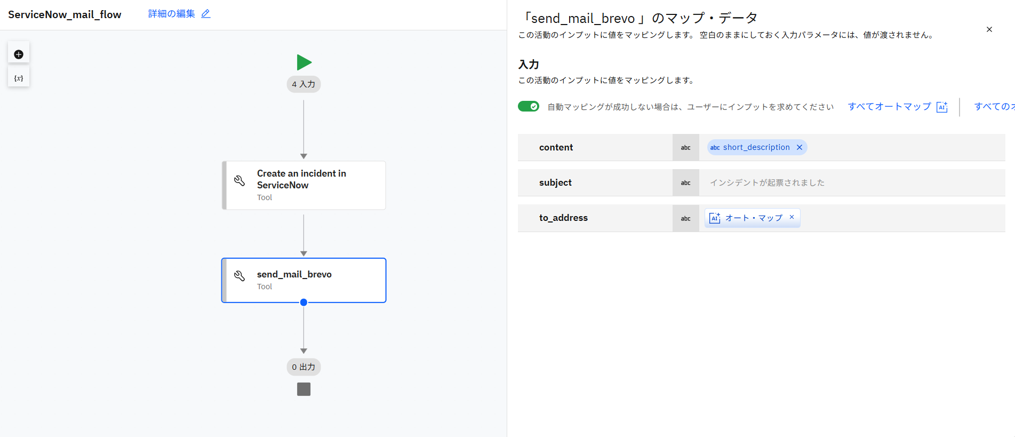The image size is (1015, 437).
Task: Open the 4 入力 inputs badge
Action: click(x=303, y=84)
